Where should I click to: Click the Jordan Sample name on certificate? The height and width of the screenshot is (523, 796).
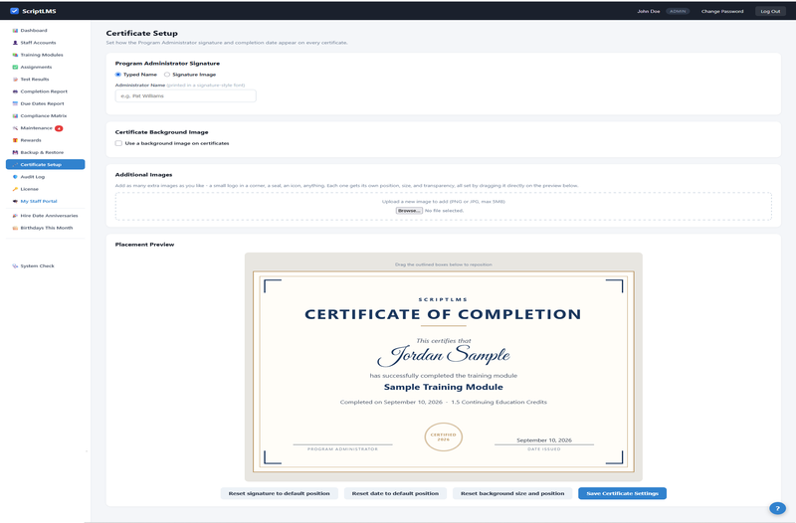[443, 355]
